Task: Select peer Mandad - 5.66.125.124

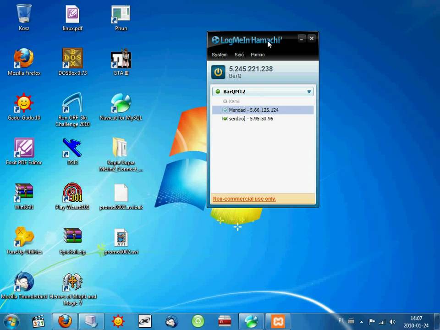Action: [263, 110]
